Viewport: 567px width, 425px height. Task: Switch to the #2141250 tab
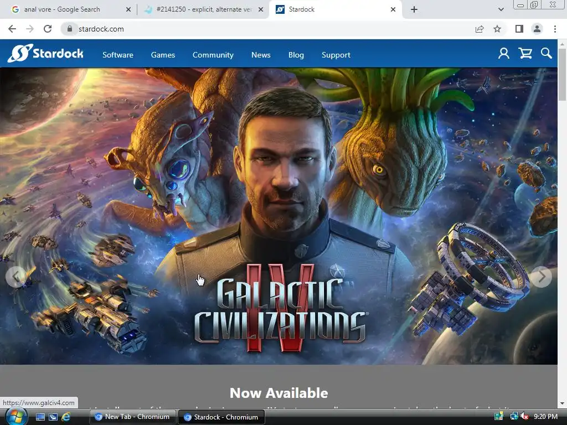204,9
